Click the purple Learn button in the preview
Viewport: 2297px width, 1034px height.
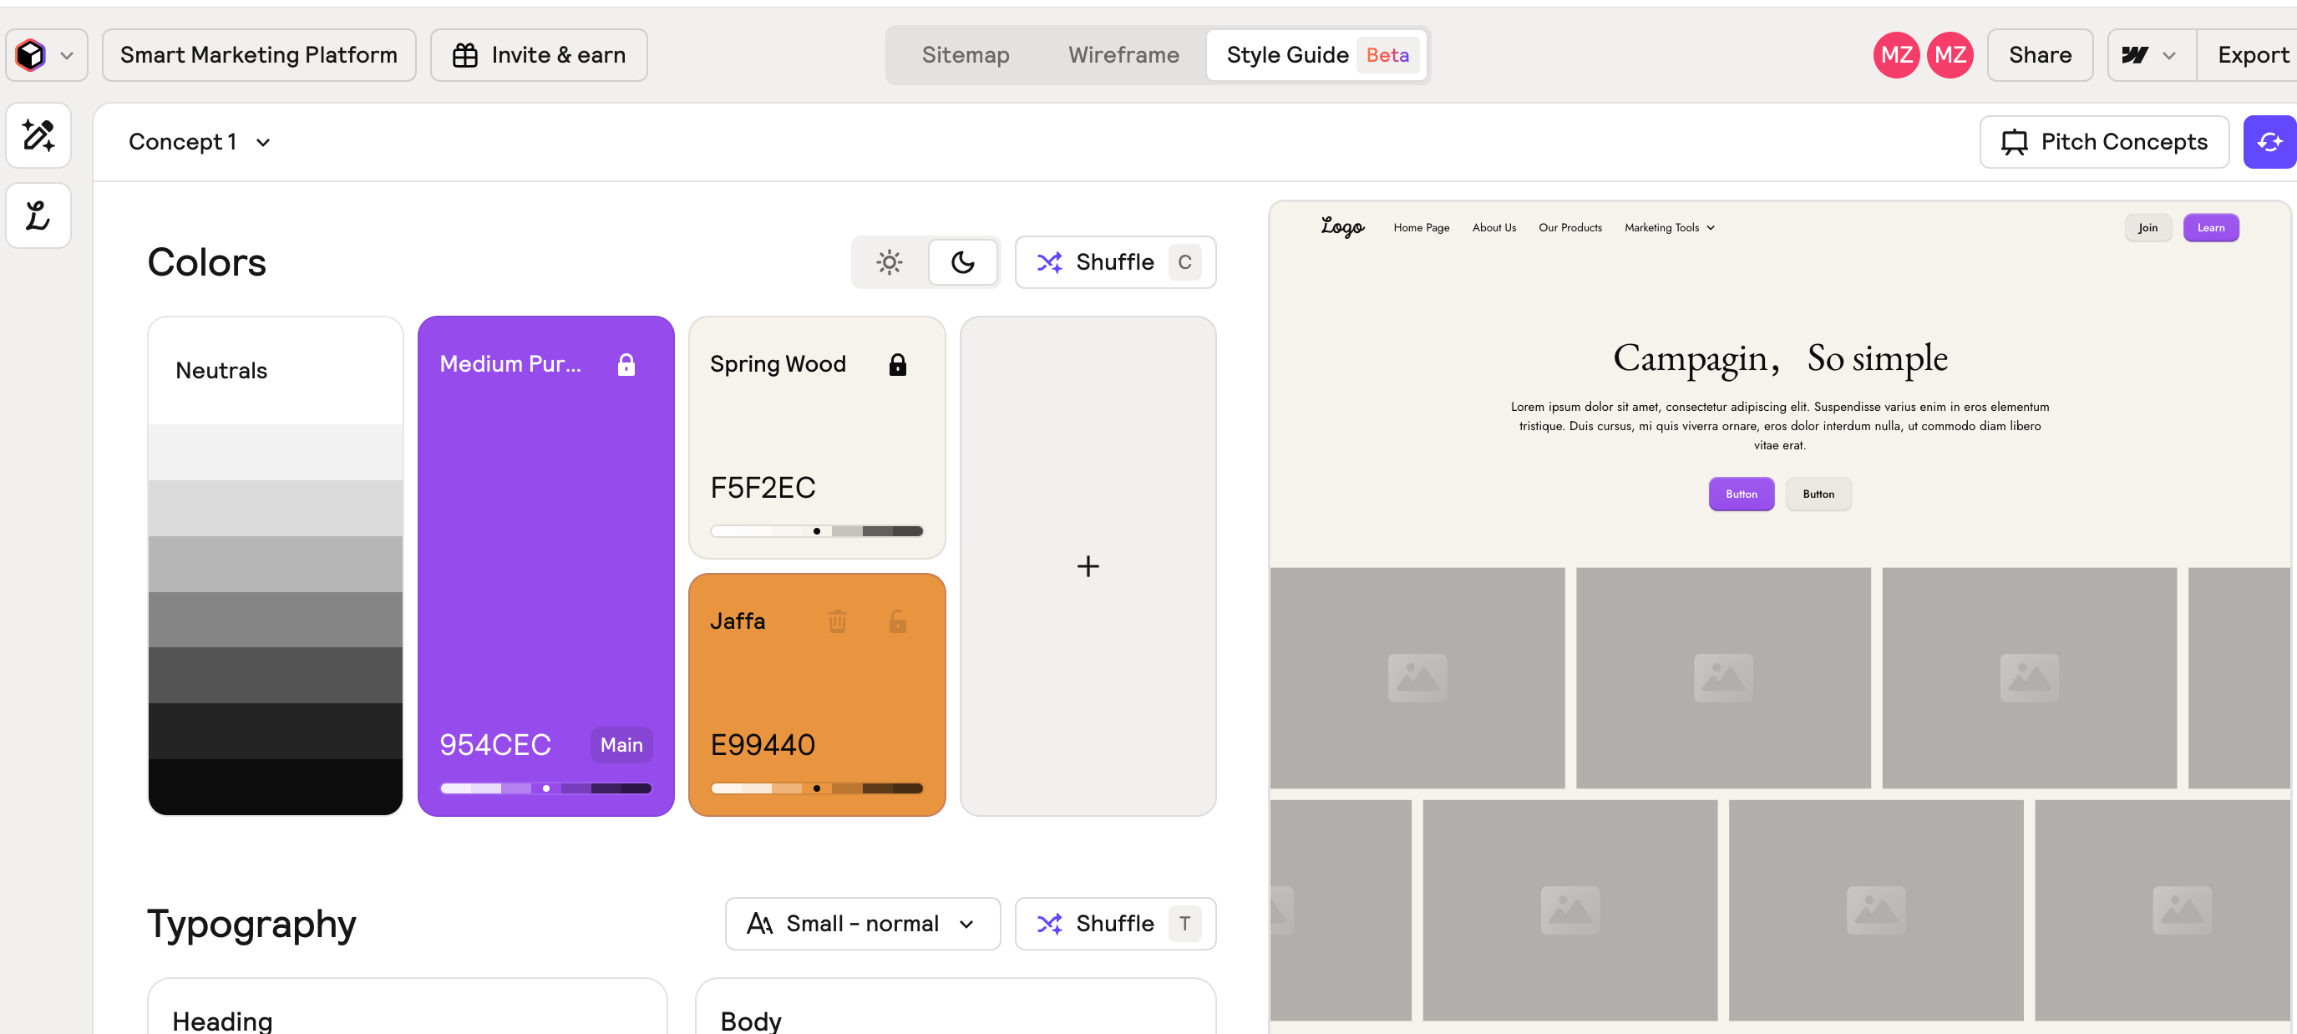point(2210,227)
